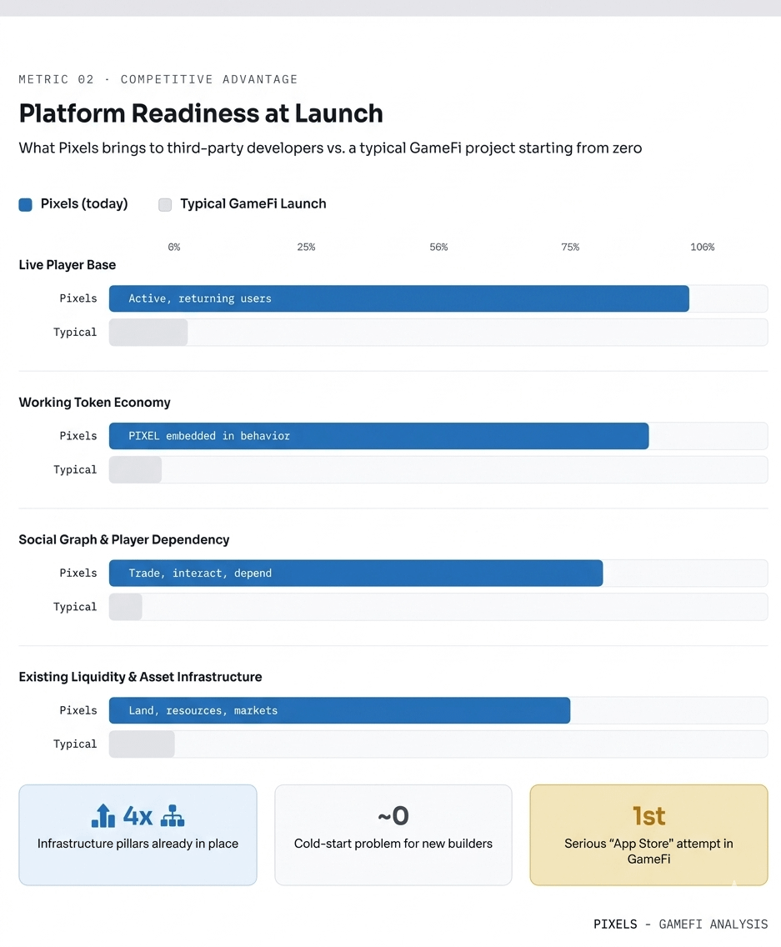This screenshot has height=947, width=781.
Task: Click the bar chart icon beside 4x
Action: (103, 815)
